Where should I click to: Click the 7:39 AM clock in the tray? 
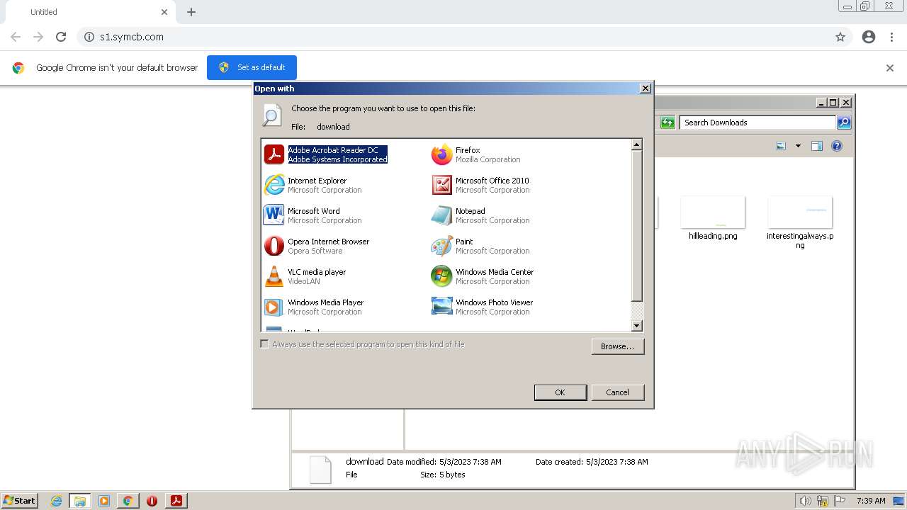point(871,501)
